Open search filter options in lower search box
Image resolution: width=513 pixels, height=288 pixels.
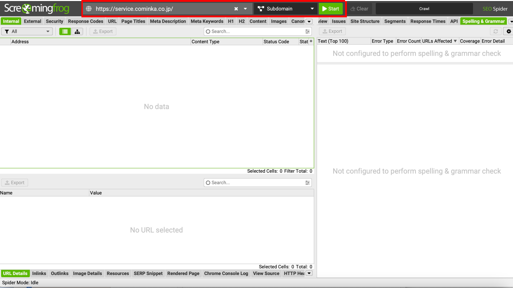307,183
